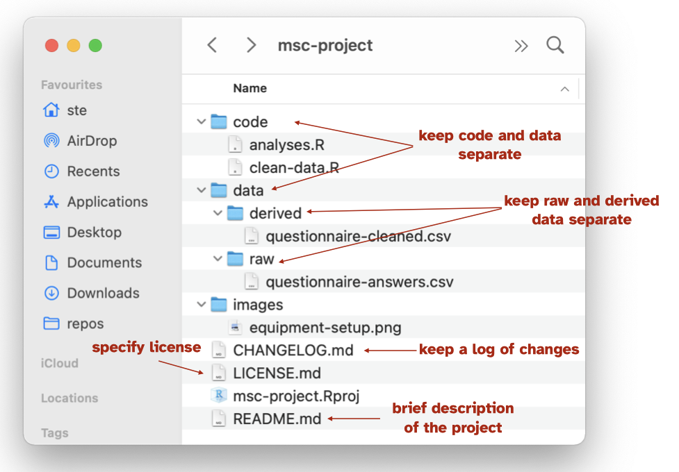Image resolution: width=679 pixels, height=472 pixels.
Task: Collapse the code folder
Action: tap(202, 122)
